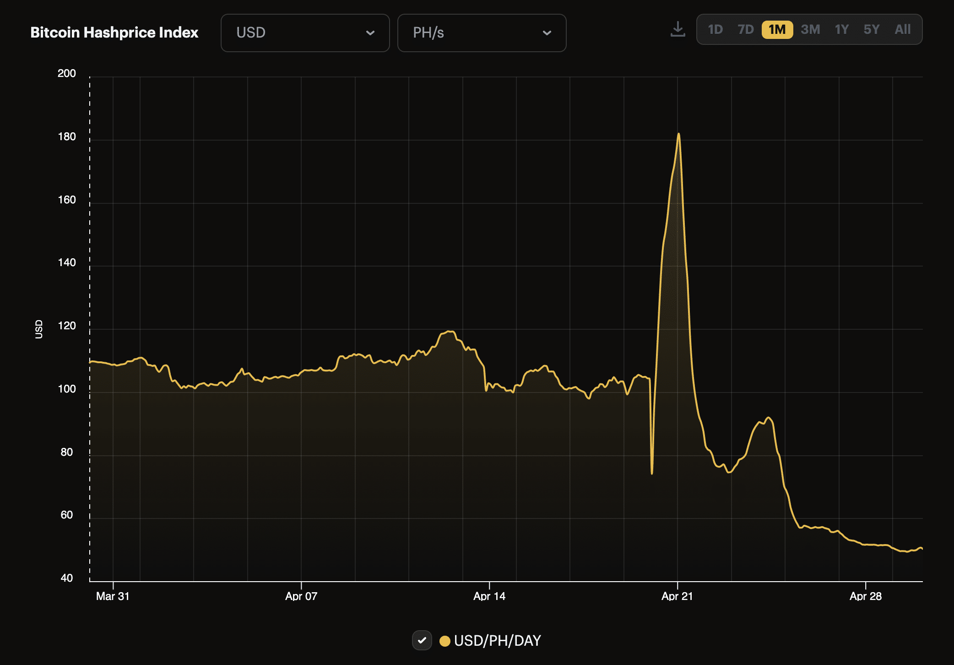Click the 100 y-axis value
Image resolution: width=954 pixels, height=665 pixels.
point(67,389)
